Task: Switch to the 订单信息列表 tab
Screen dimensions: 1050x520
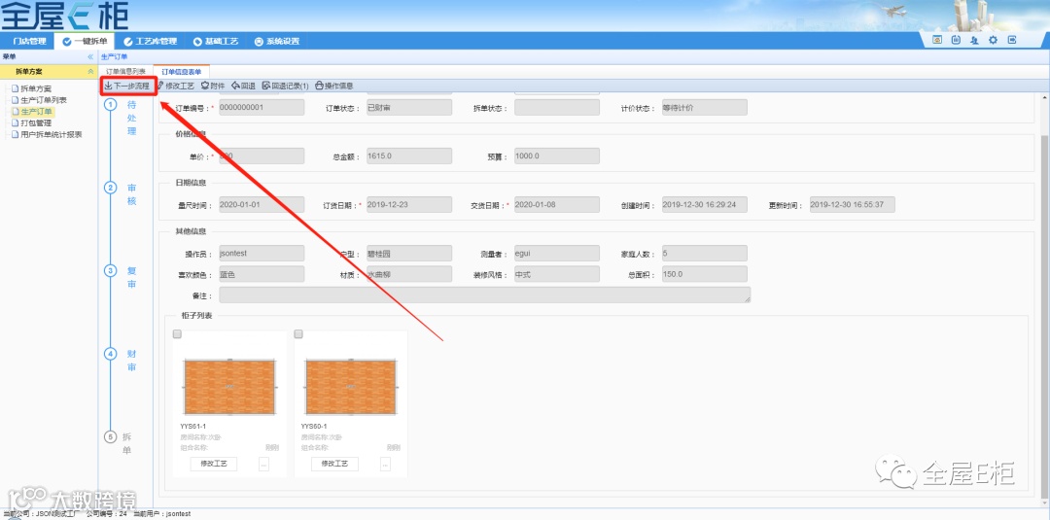Action: pyautogui.click(x=125, y=72)
